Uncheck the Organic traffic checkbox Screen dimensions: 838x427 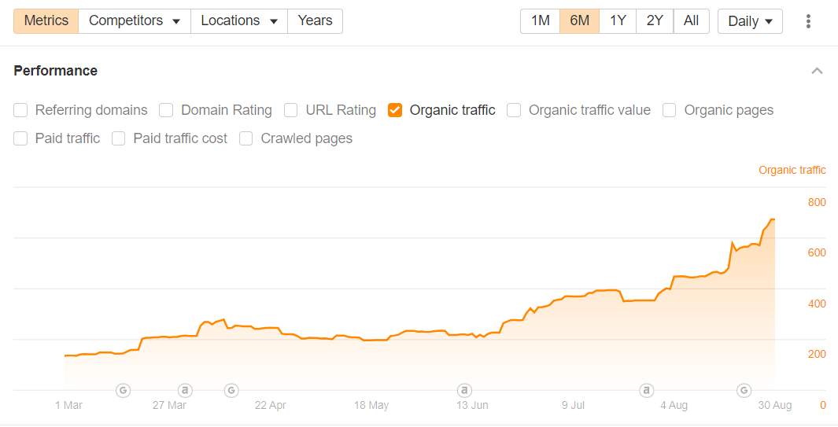[x=395, y=110]
